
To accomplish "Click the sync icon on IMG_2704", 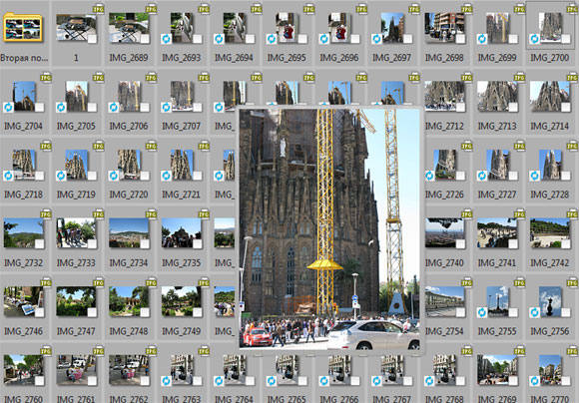I will (8, 107).
